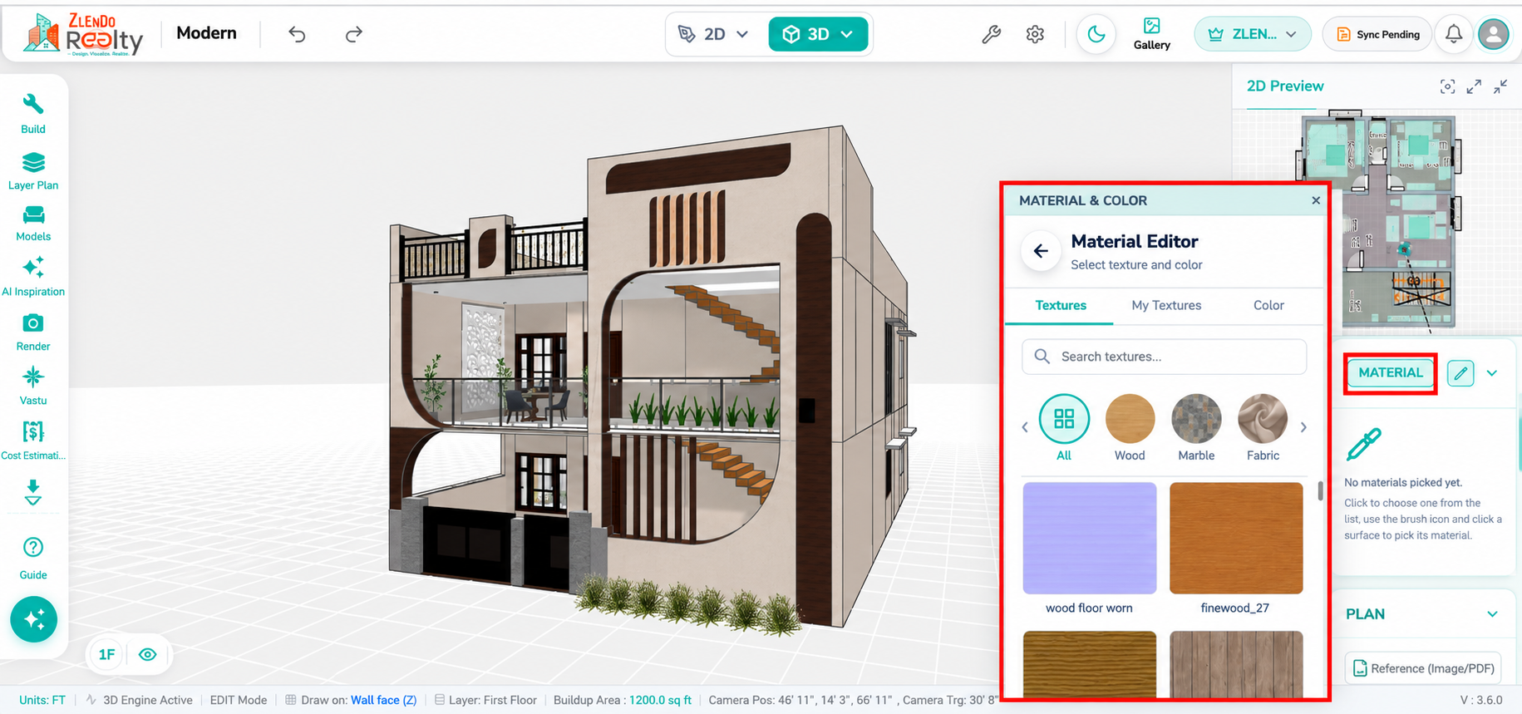Go back using the Material Editor arrow
This screenshot has height=714, width=1522.
pyautogui.click(x=1041, y=251)
